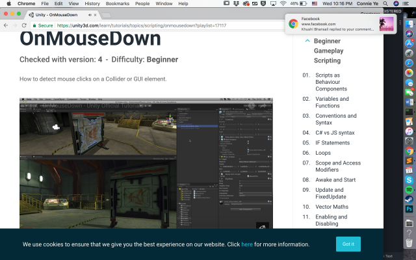Image resolution: width=416 pixels, height=260 pixels.
Task: Open the Chrome menu
Action: (x=26, y=3)
